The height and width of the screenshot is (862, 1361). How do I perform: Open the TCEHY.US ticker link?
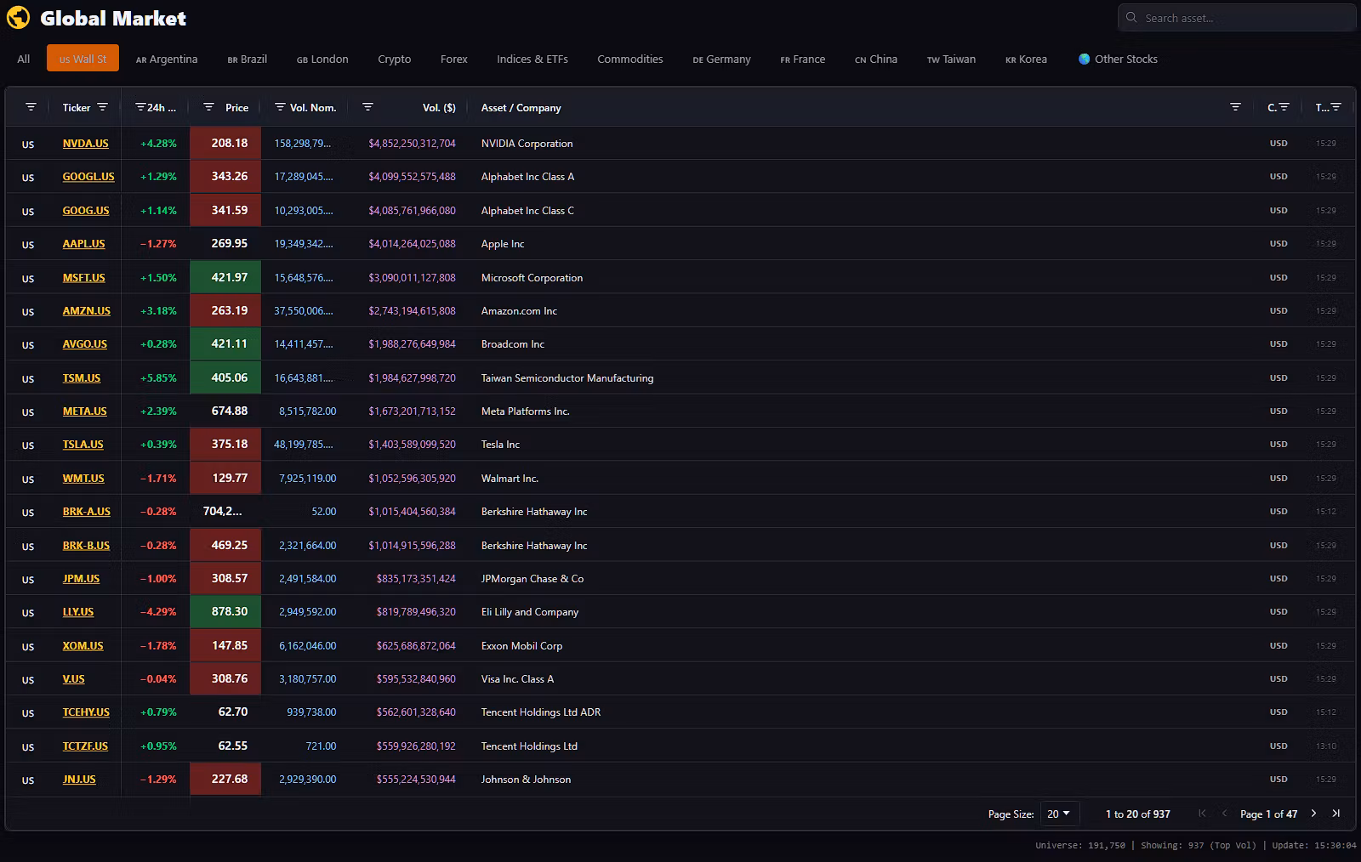point(86,712)
